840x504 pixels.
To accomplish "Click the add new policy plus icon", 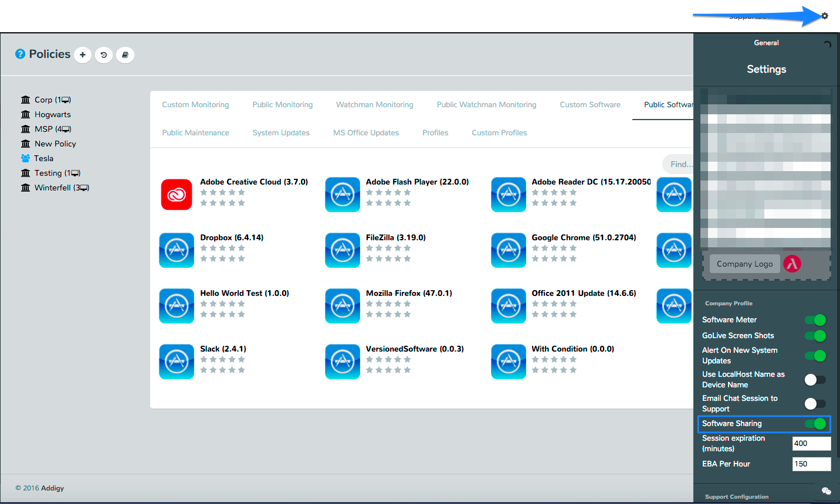I will point(83,55).
